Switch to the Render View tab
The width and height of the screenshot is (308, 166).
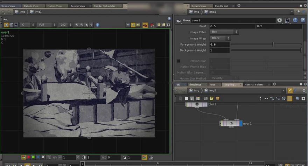[x=78, y=6]
